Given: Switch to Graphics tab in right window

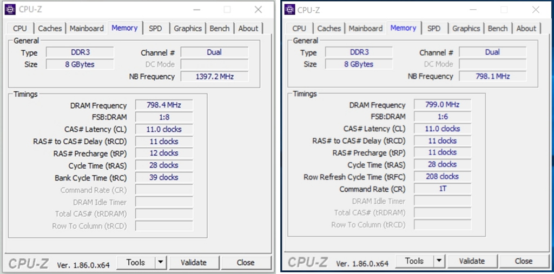Looking at the screenshot, I should click(x=466, y=29).
